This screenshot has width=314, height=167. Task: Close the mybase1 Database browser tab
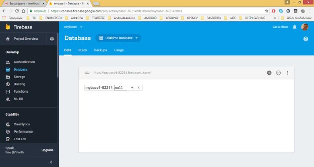pyautogui.click(x=88, y=4)
